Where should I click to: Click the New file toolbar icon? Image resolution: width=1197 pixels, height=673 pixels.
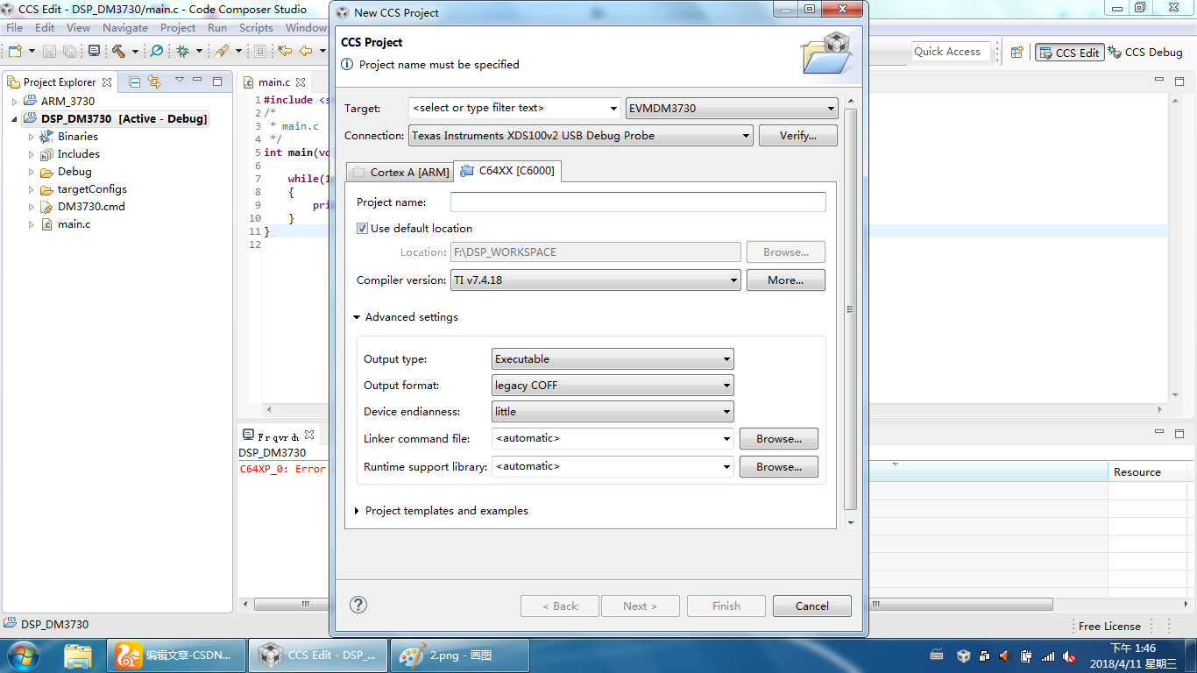click(15, 52)
